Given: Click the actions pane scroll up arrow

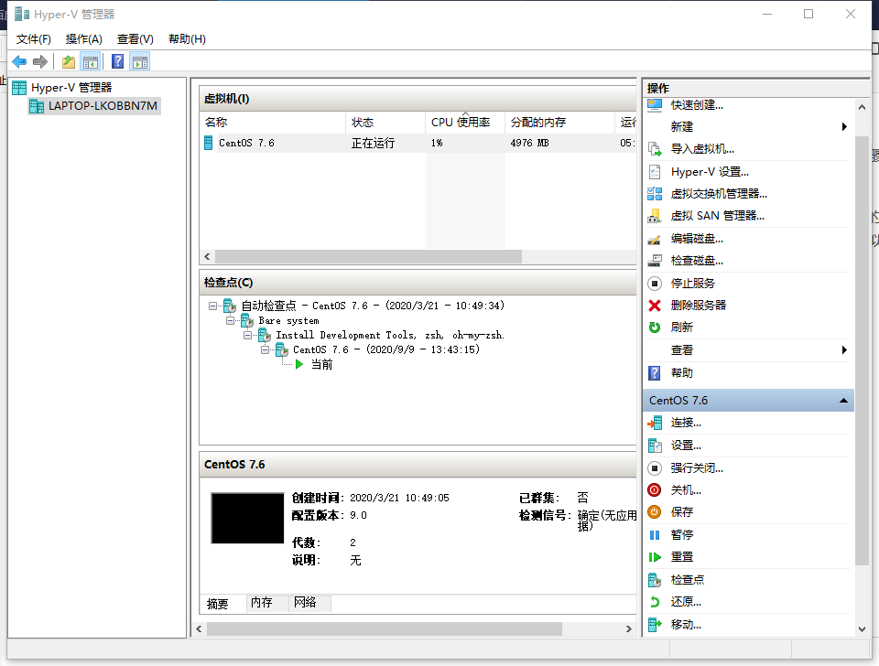Looking at the screenshot, I should tap(863, 107).
